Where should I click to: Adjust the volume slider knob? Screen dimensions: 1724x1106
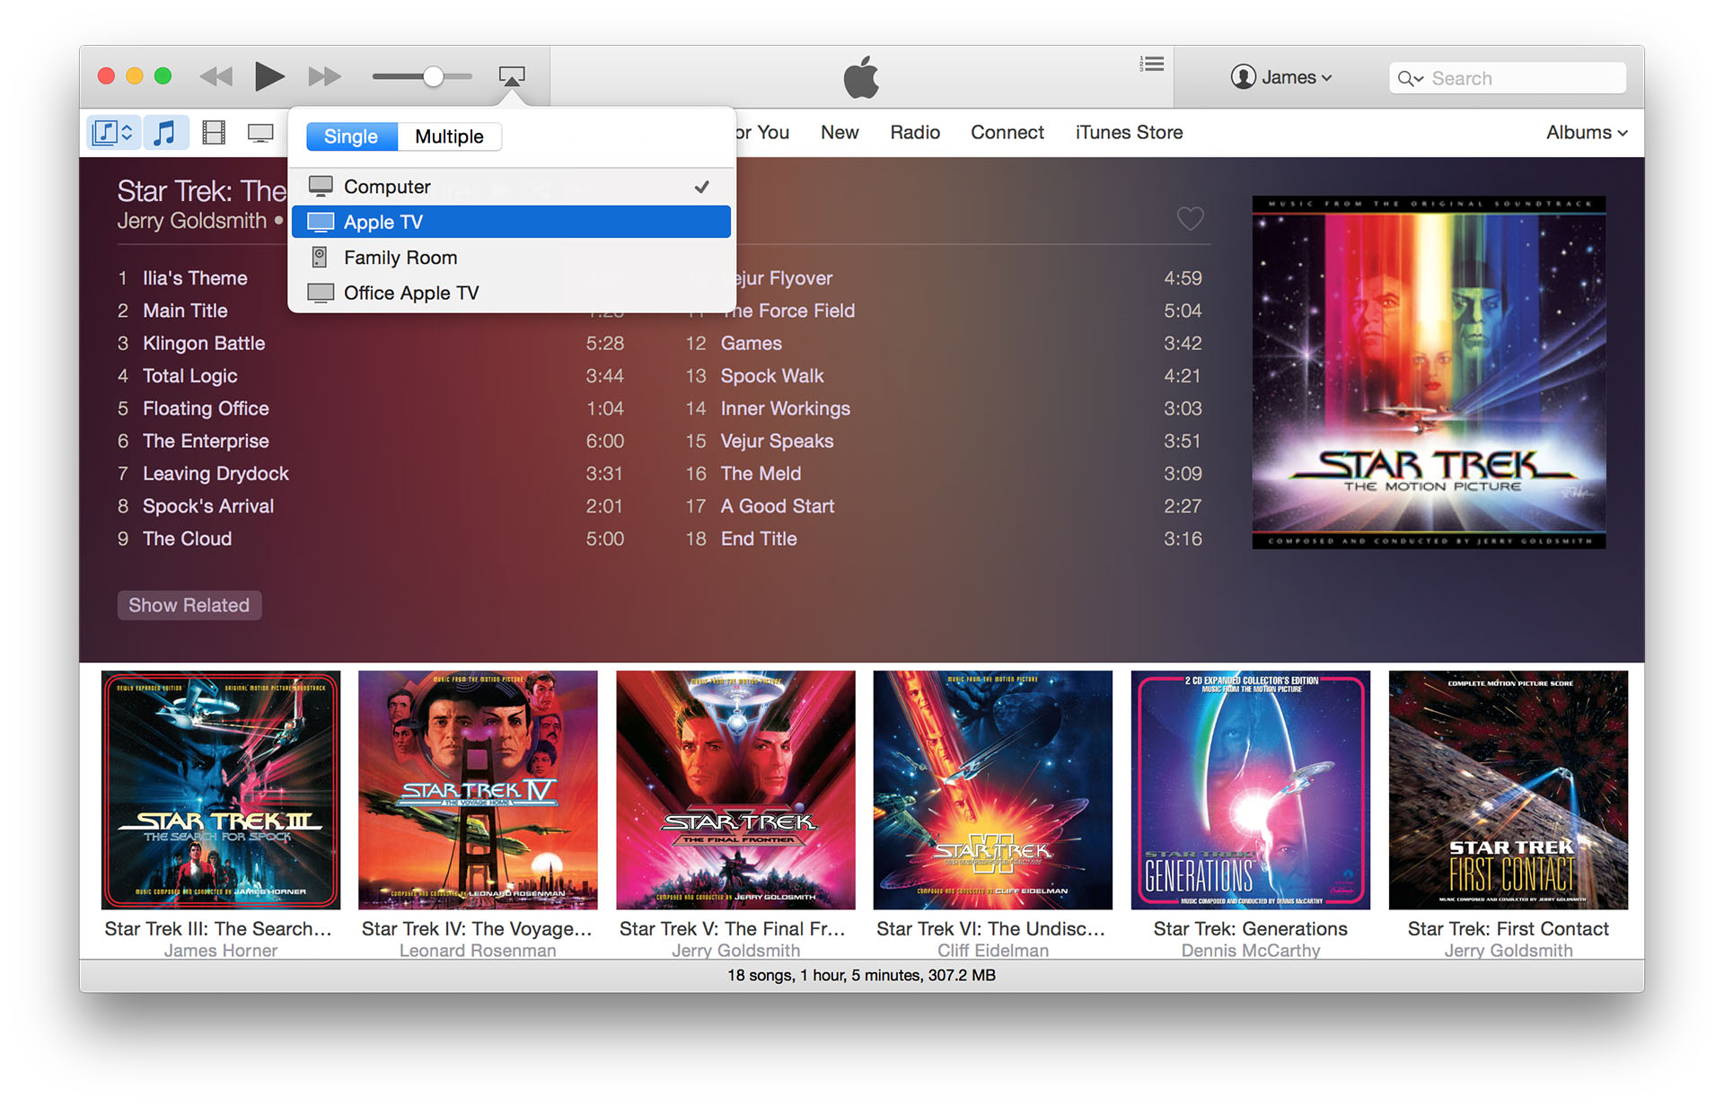(x=433, y=76)
